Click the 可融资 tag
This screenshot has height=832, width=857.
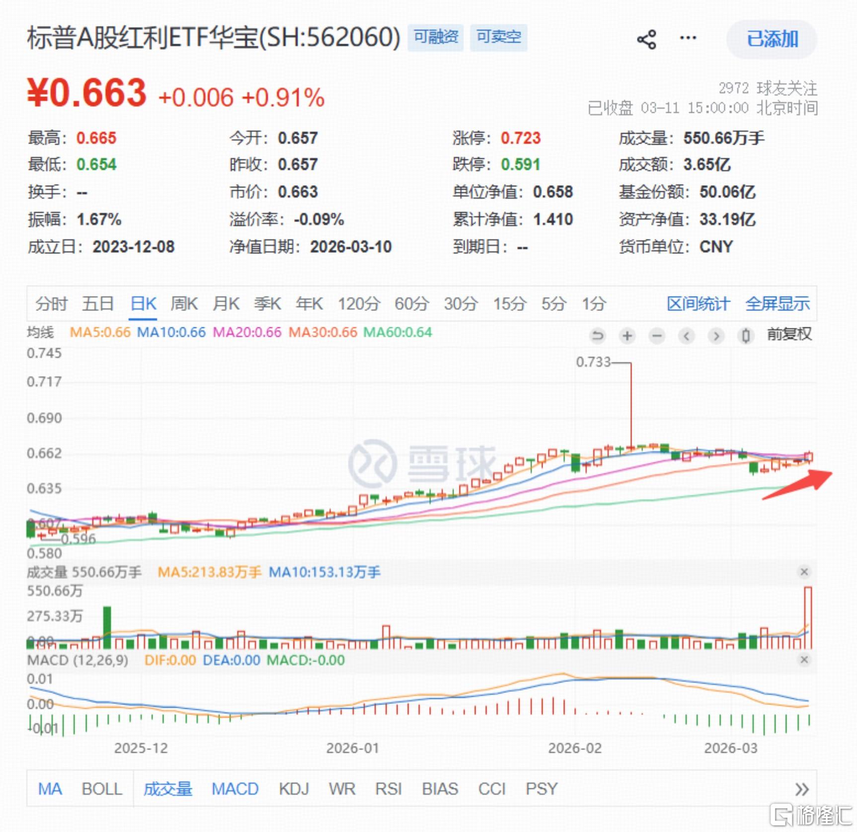pos(436,37)
